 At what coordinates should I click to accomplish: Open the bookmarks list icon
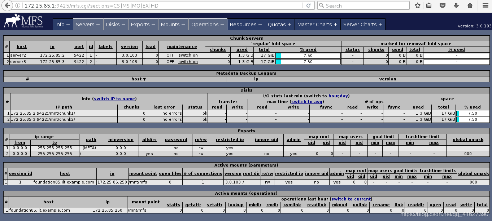(429, 6)
